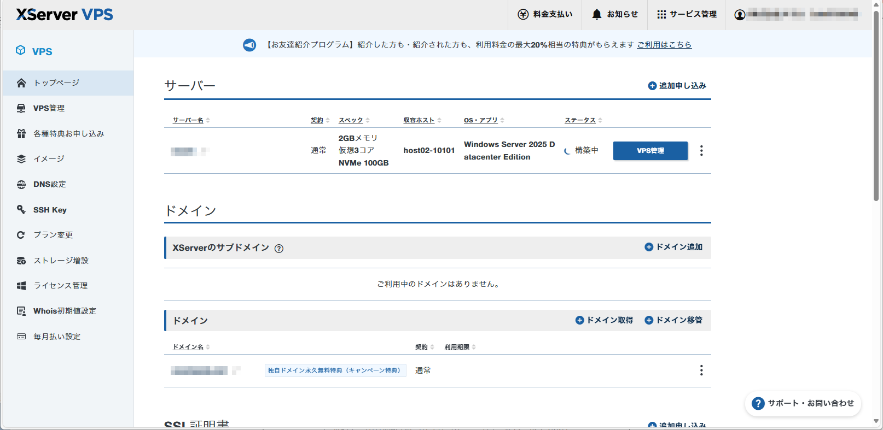Select プラン変更 from the sidebar
This screenshot has height=430, width=883.
click(53, 235)
